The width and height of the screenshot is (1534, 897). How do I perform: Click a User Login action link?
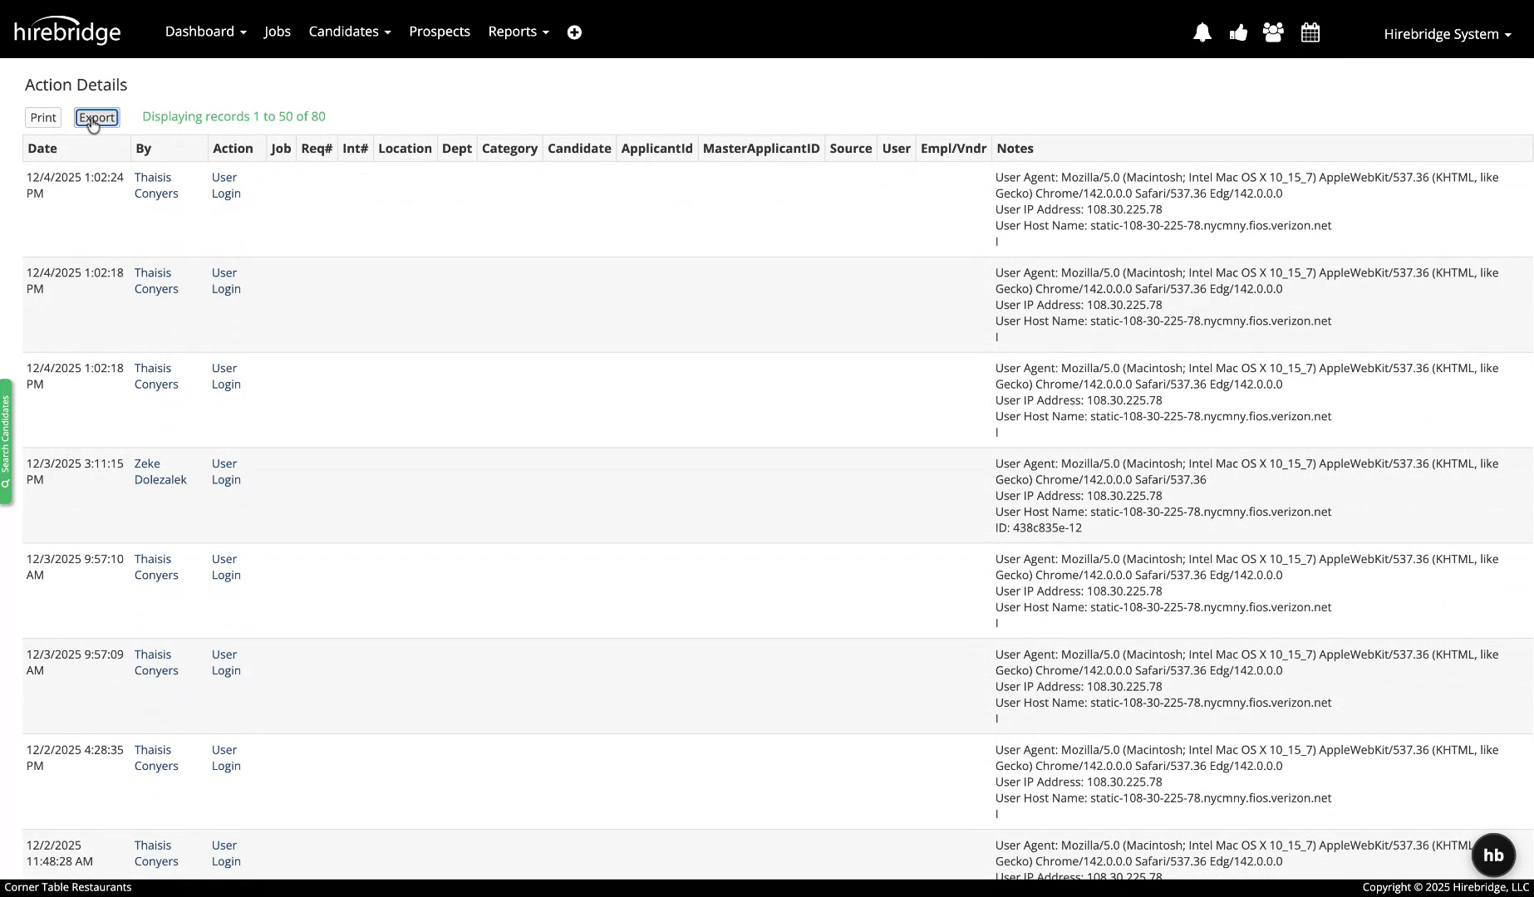tap(225, 185)
